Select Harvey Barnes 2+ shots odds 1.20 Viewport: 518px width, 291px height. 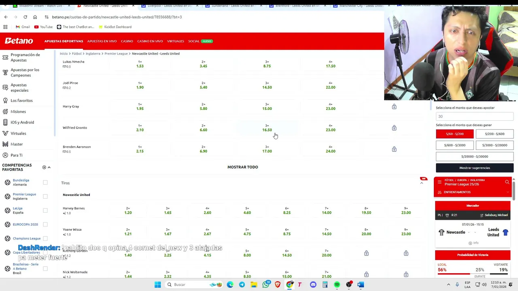tap(128, 211)
